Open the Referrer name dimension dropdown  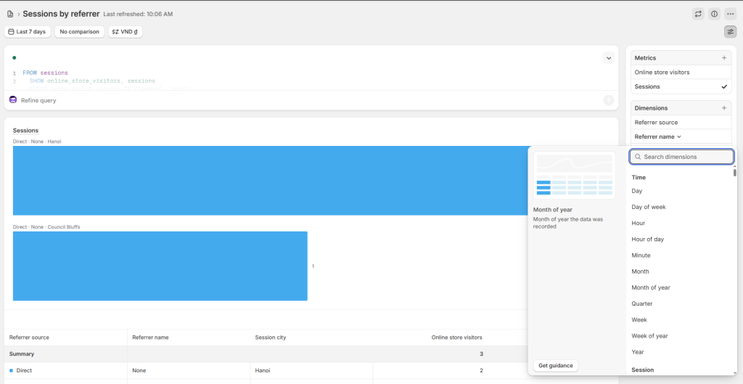click(658, 136)
